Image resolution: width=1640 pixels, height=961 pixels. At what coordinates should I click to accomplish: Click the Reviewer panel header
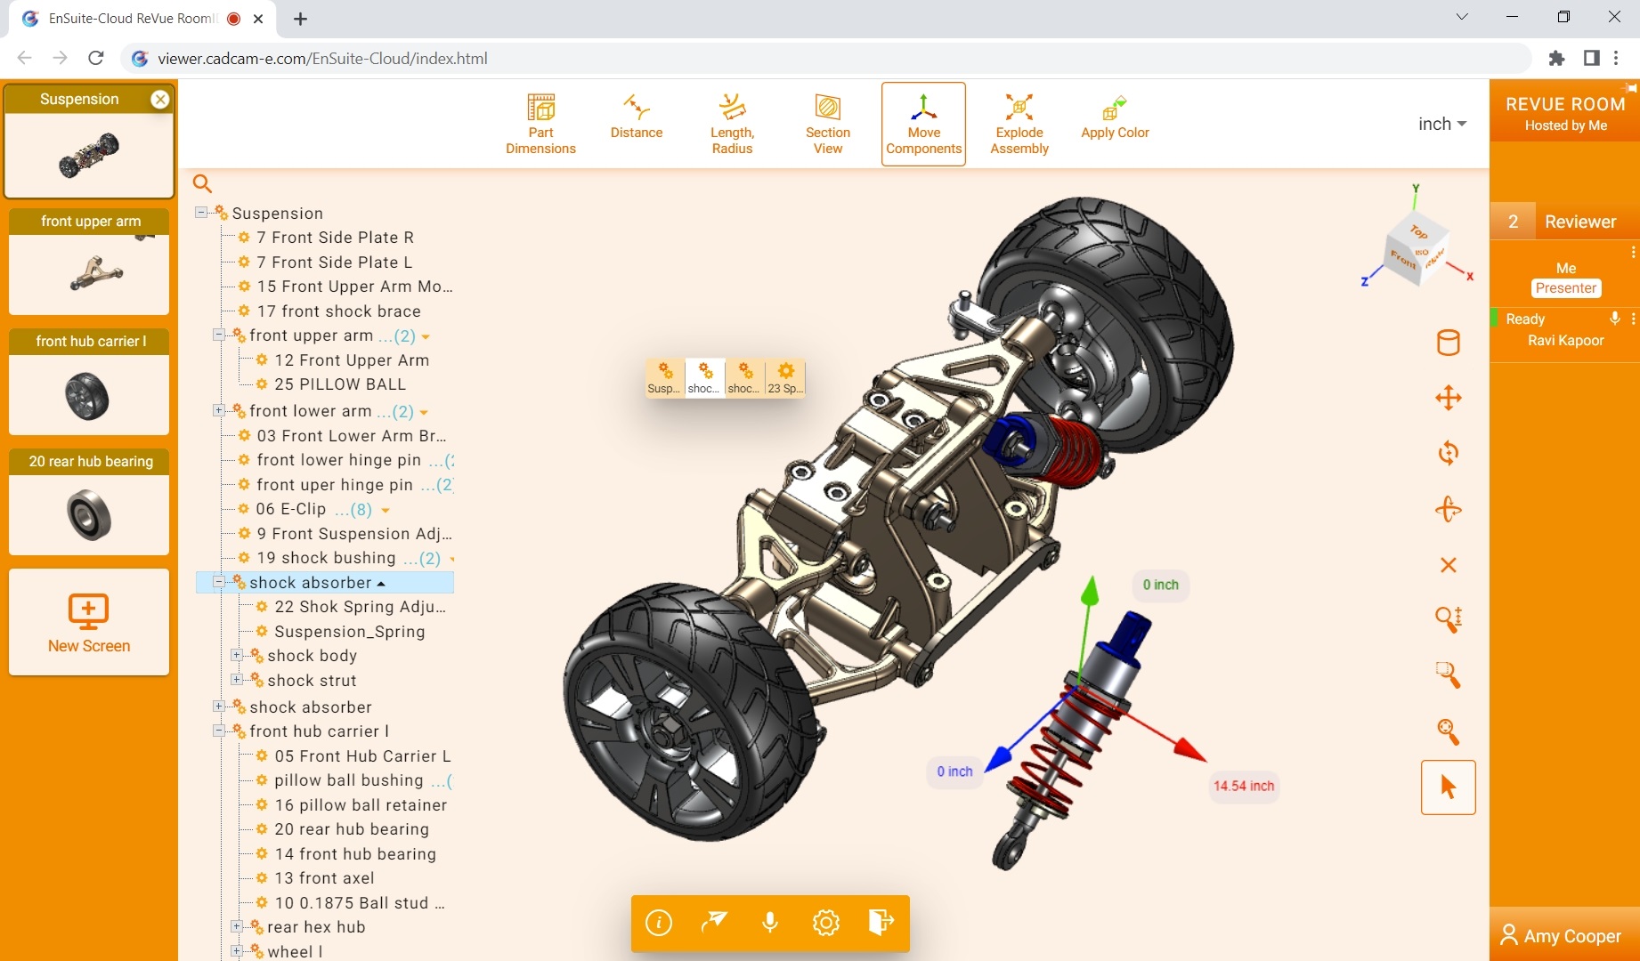point(1565,222)
